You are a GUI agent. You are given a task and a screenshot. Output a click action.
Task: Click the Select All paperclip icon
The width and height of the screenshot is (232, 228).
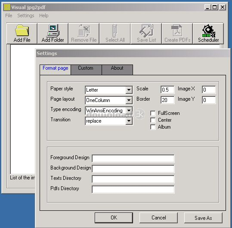pos(114,31)
